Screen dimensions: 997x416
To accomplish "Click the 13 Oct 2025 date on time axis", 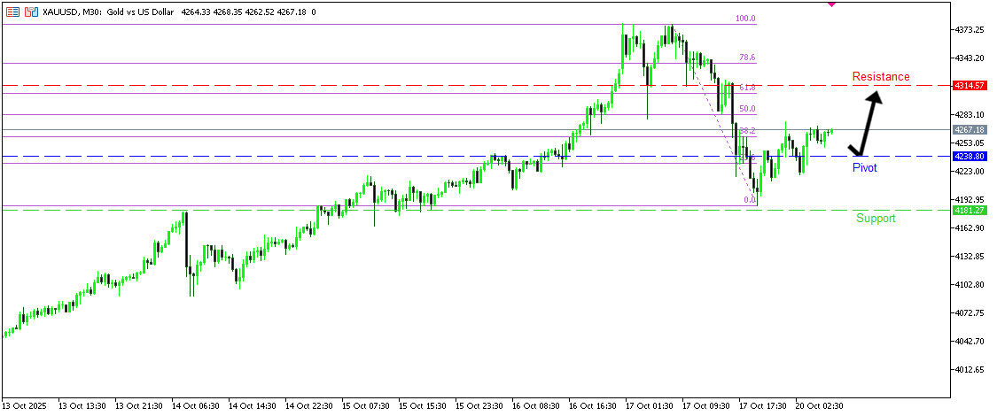I will 27,405.
